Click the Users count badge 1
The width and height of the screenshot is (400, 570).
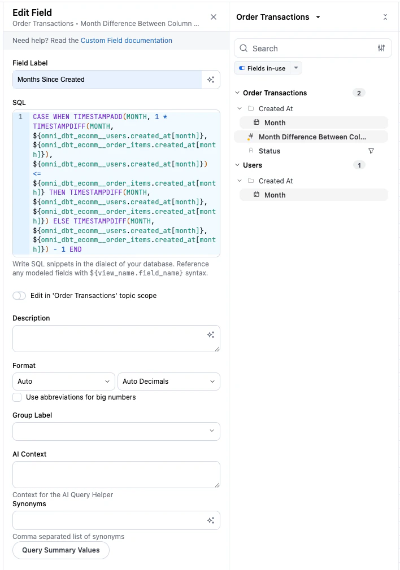tap(359, 165)
